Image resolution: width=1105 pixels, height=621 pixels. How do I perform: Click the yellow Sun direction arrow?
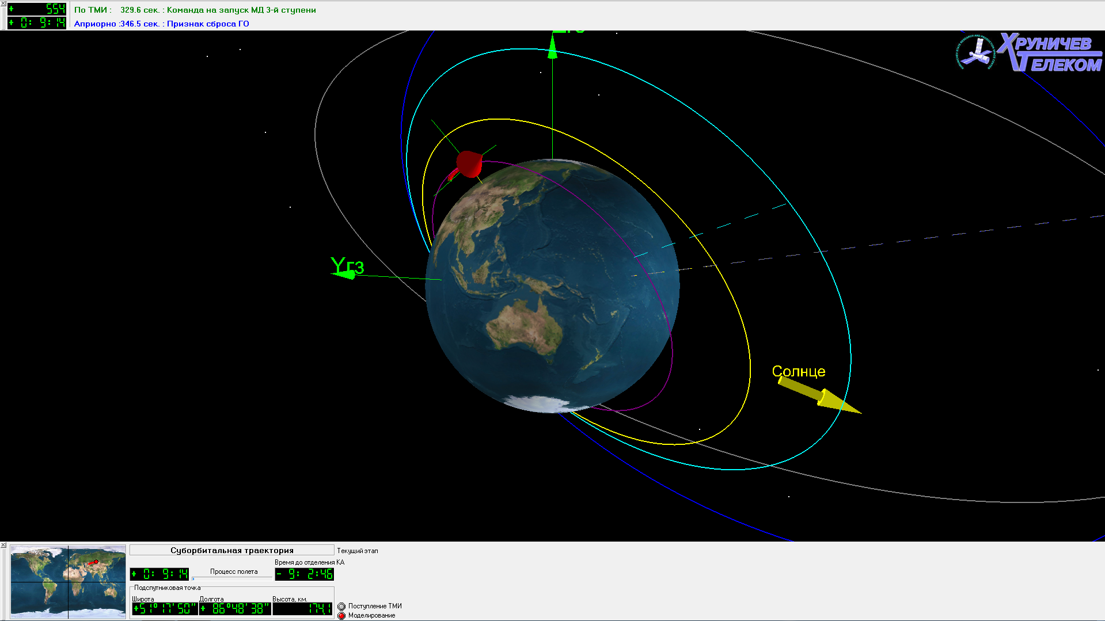click(818, 396)
